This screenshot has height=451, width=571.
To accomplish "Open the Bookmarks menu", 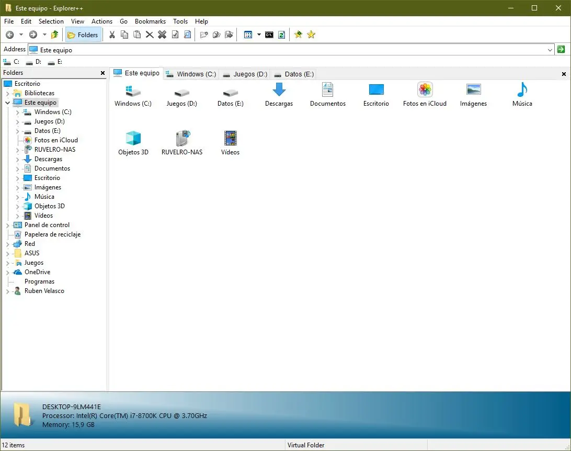I will tap(150, 21).
